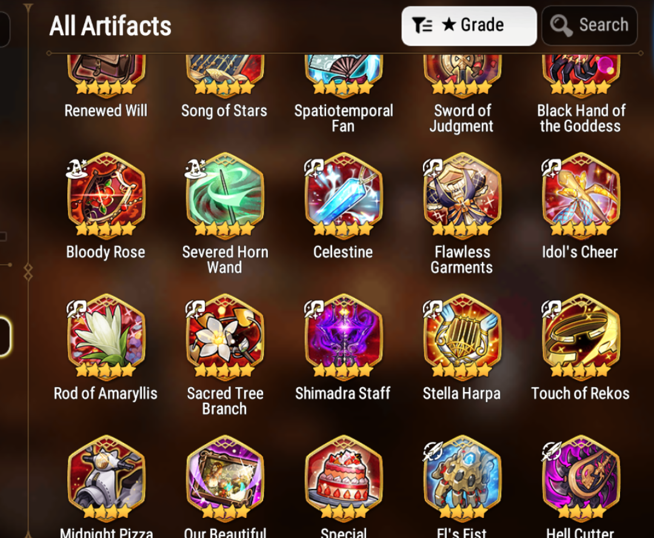This screenshot has width=654, height=538.
Task: Open the Flawless Garments artifact
Action: click(x=462, y=196)
